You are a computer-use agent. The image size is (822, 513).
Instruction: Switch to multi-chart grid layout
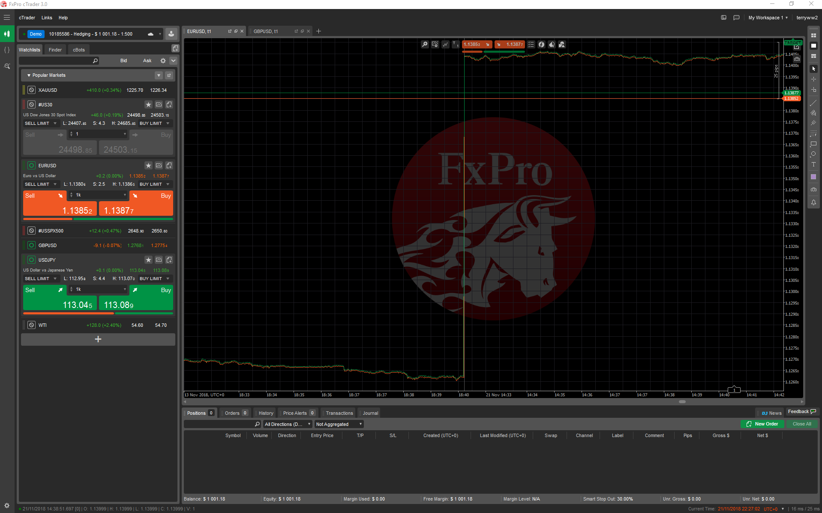[x=813, y=35]
